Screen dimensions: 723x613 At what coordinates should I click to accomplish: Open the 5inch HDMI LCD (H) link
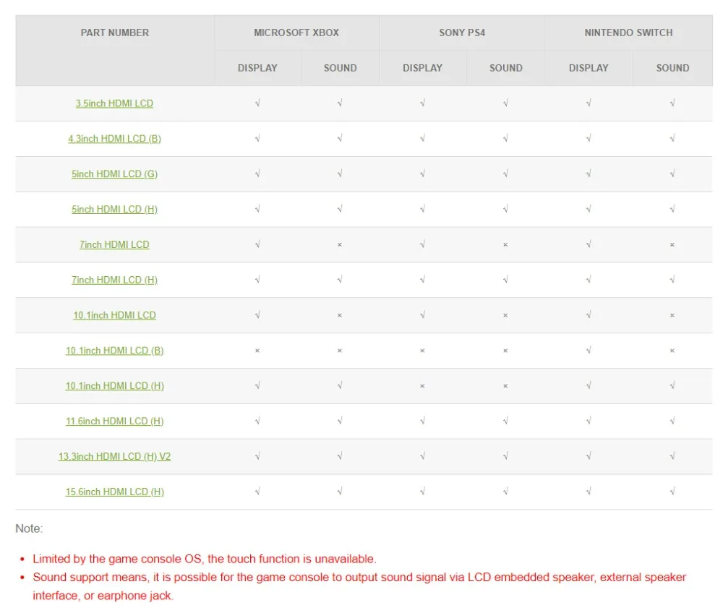(114, 209)
